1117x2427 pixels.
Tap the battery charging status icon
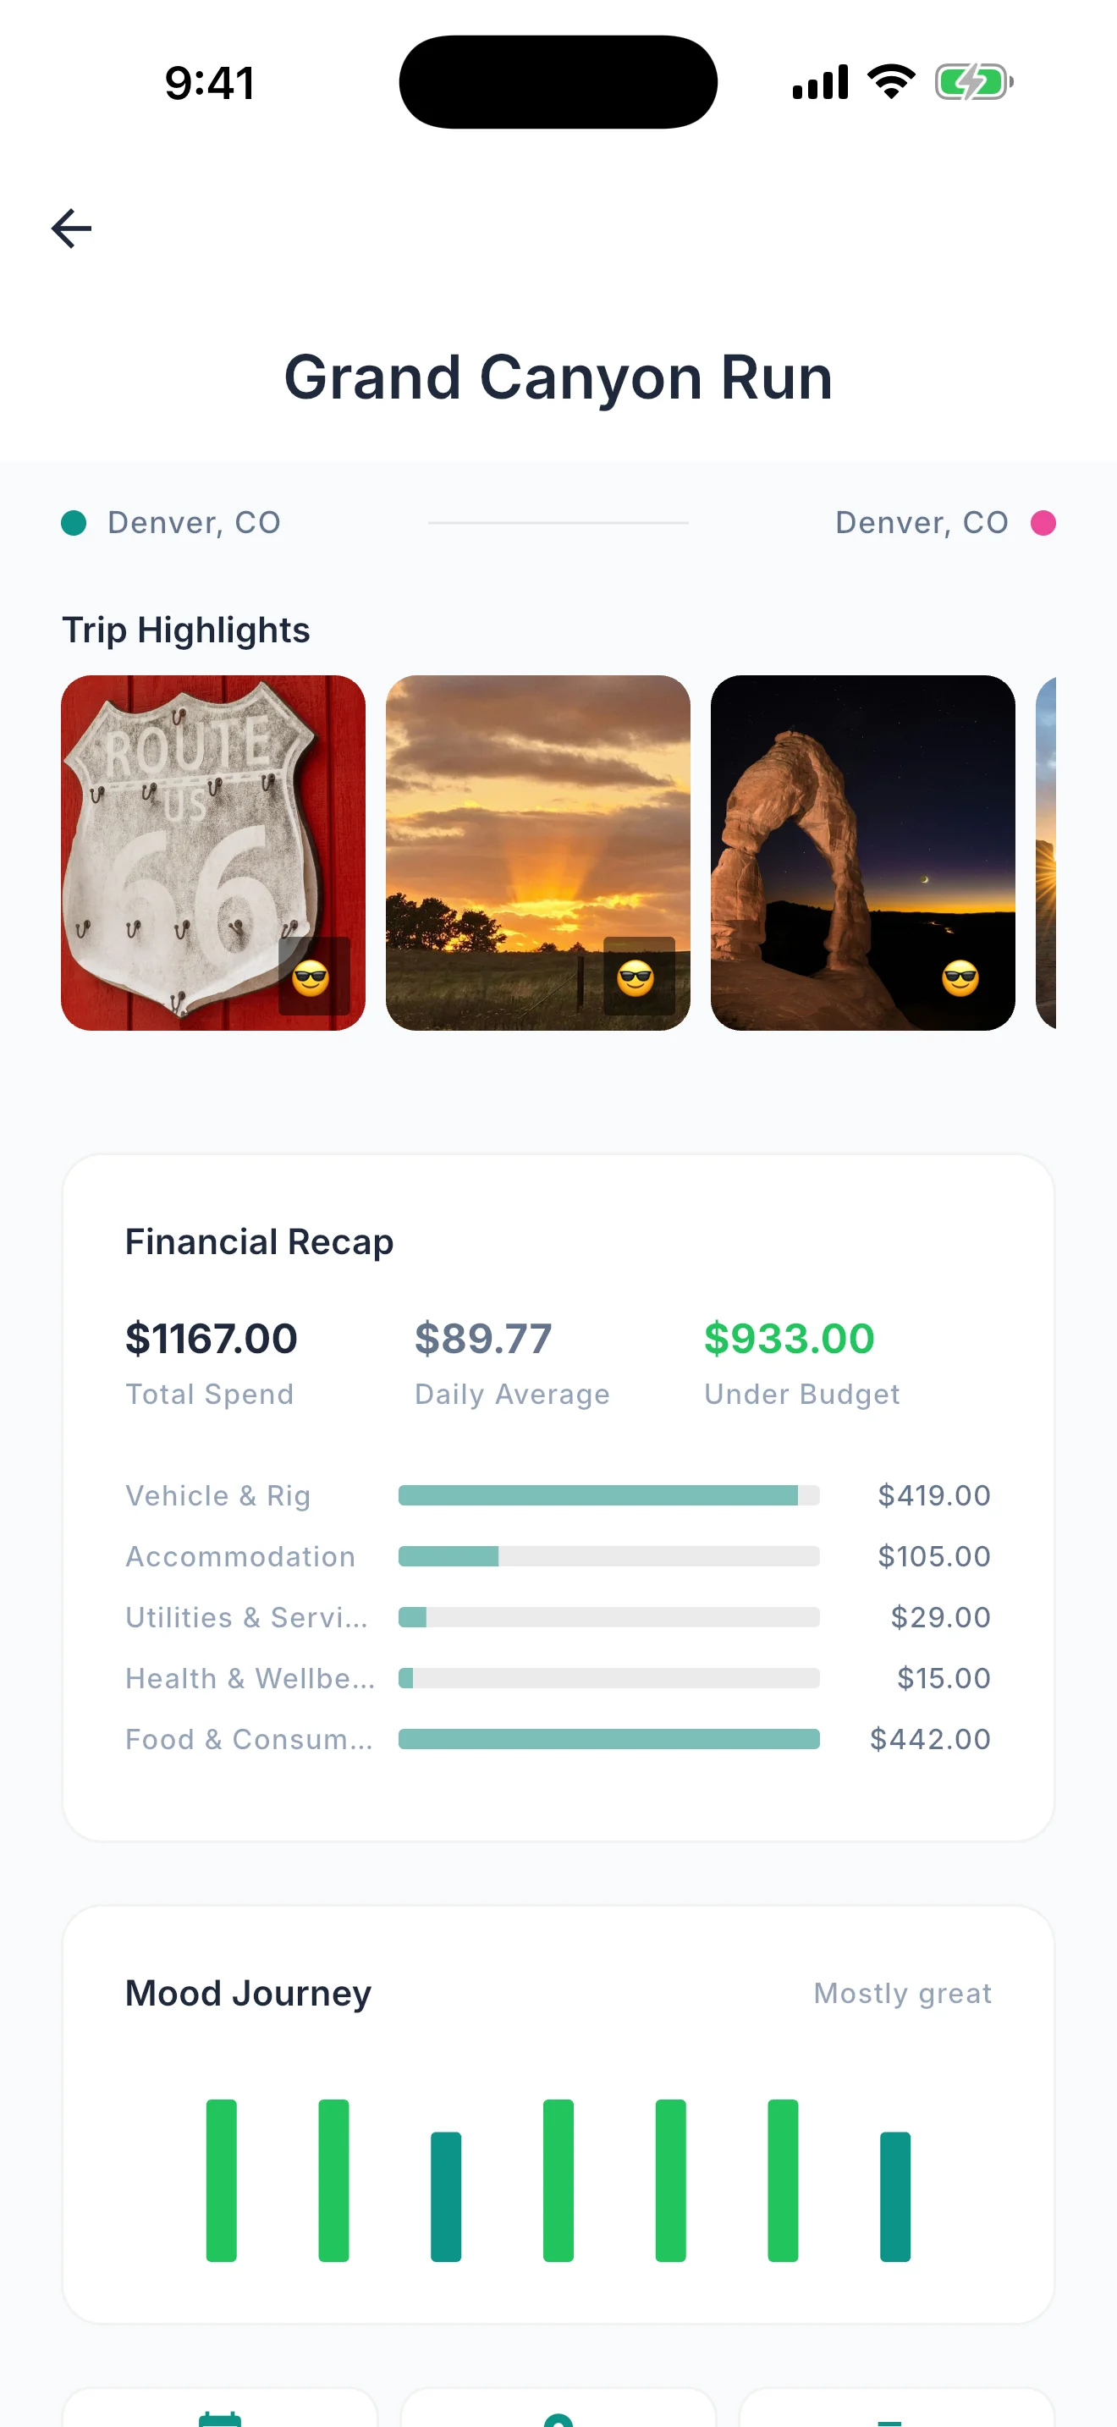974,82
